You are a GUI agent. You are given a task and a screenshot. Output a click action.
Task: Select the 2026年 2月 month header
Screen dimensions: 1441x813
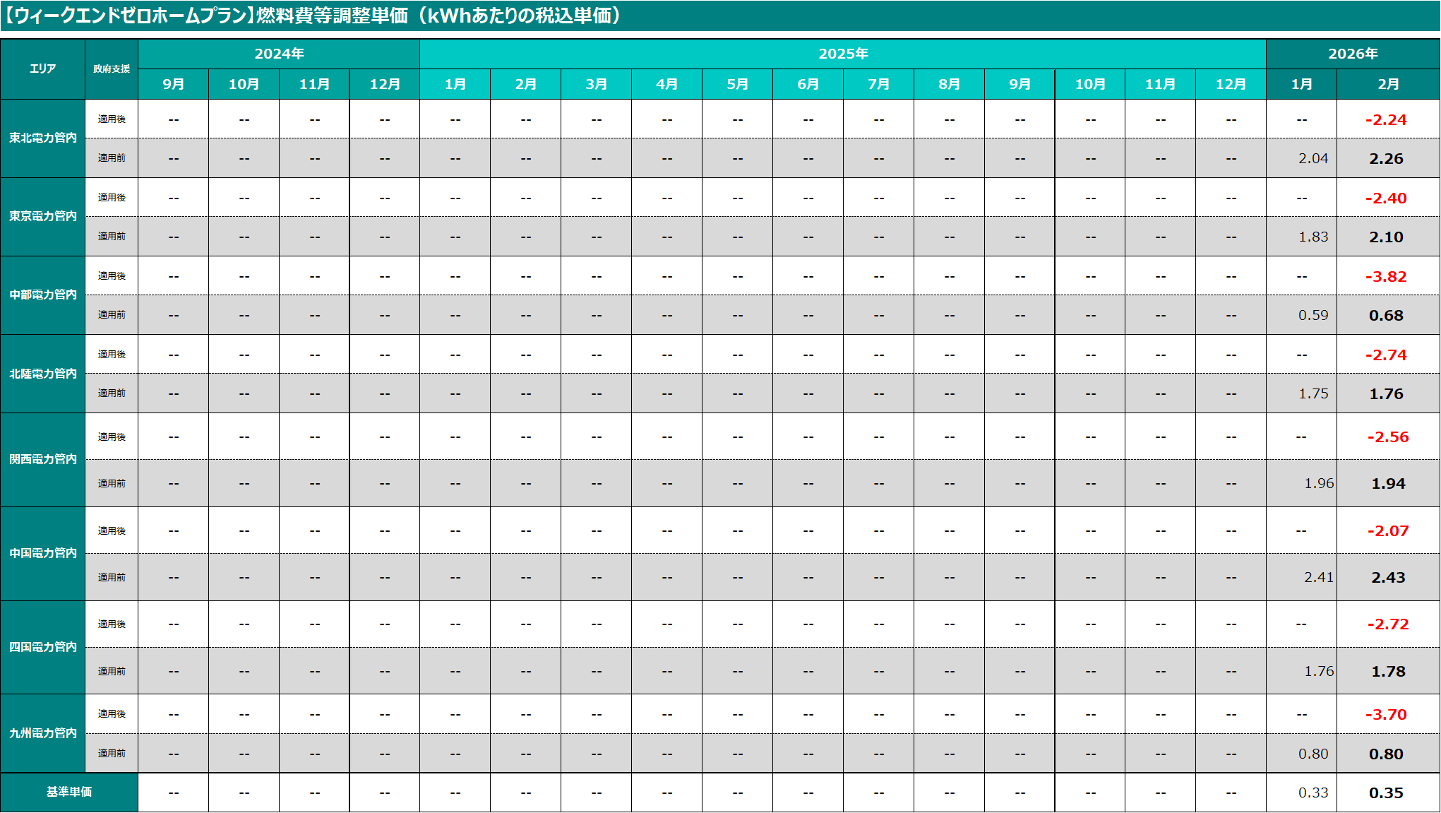(1388, 84)
